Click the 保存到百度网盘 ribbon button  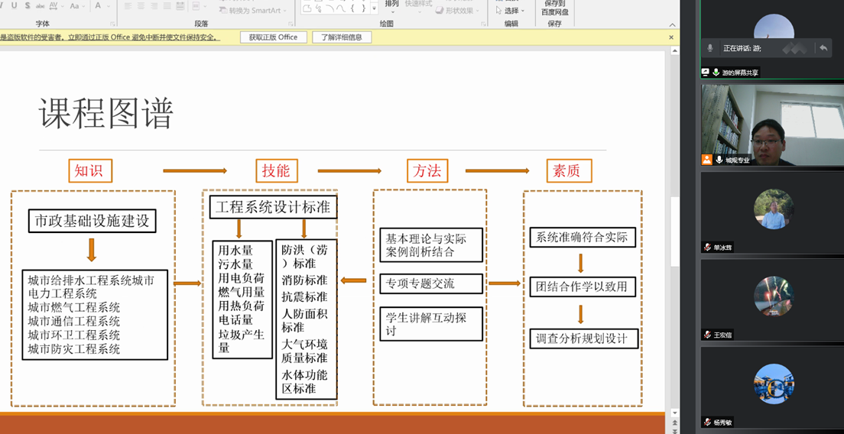pyautogui.click(x=555, y=8)
